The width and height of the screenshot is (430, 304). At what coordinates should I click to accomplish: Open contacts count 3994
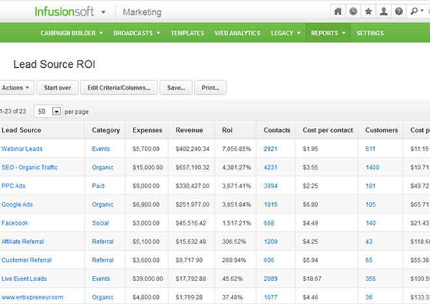point(270,186)
